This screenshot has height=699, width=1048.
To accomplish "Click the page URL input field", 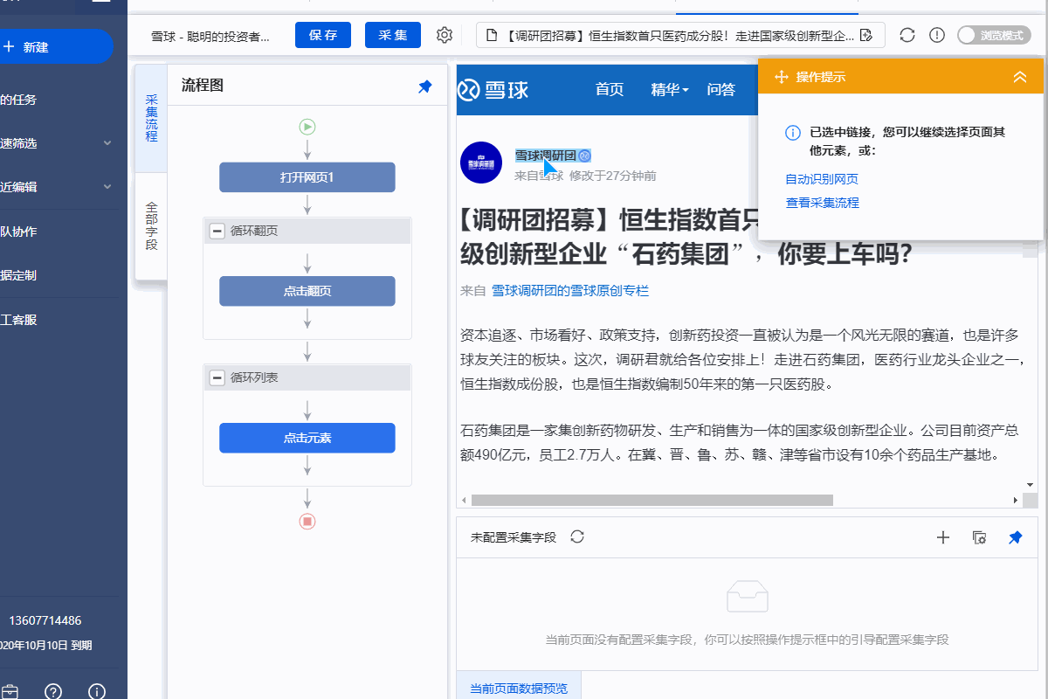I will pyautogui.click(x=680, y=35).
